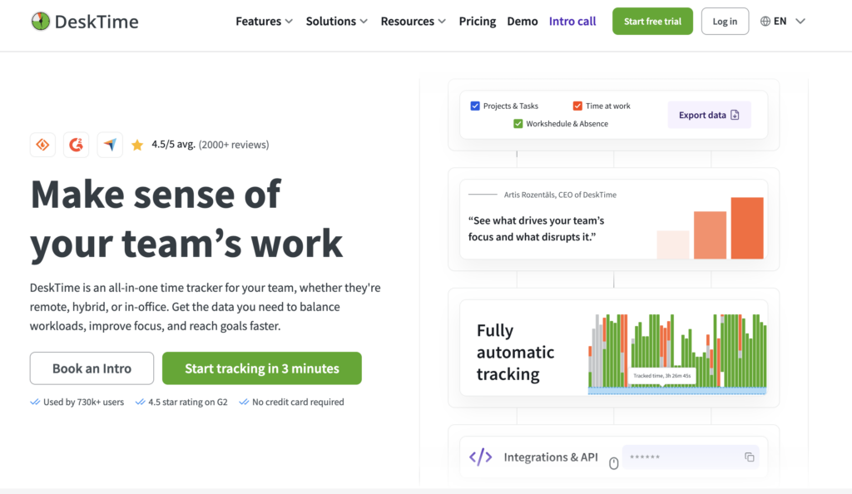Expand the Solutions dropdown chevron
852x494 pixels.
pyautogui.click(x=364, y=22)
